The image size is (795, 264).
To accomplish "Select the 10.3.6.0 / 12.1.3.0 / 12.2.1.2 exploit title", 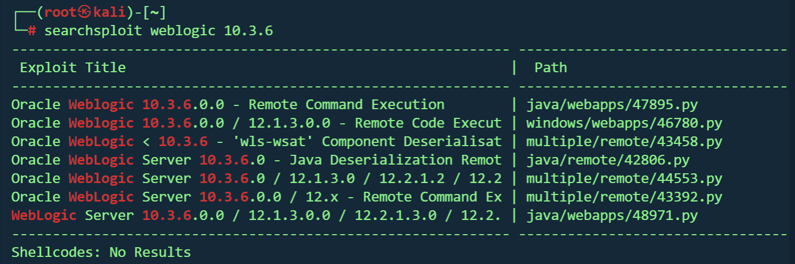I will 256,178.
